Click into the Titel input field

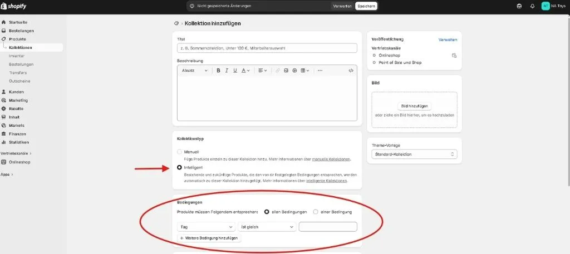click(267, 48)
